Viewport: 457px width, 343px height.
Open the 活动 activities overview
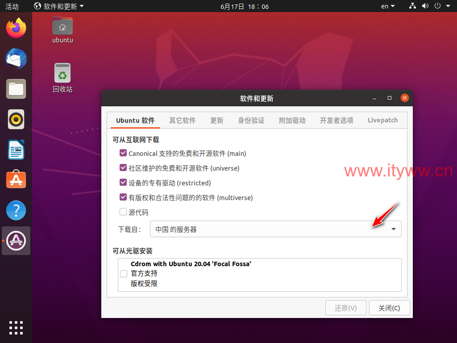tap(12, 6)
